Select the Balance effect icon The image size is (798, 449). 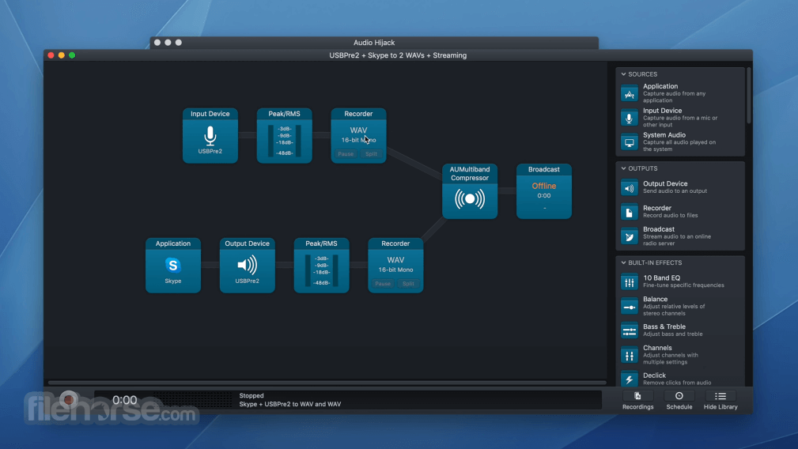(x=629, y=306)
